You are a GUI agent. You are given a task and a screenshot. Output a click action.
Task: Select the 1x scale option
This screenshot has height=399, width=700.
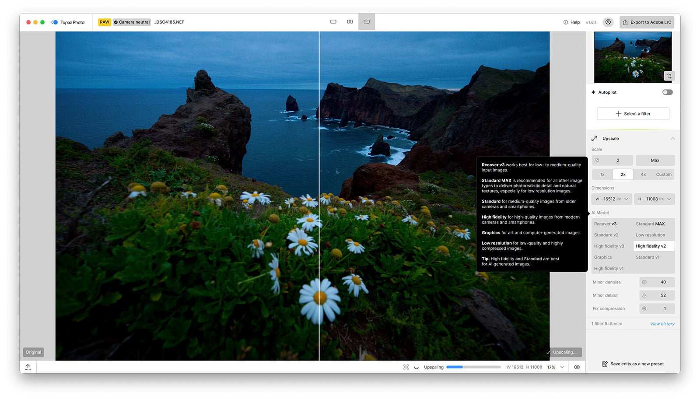pos(602,175)
